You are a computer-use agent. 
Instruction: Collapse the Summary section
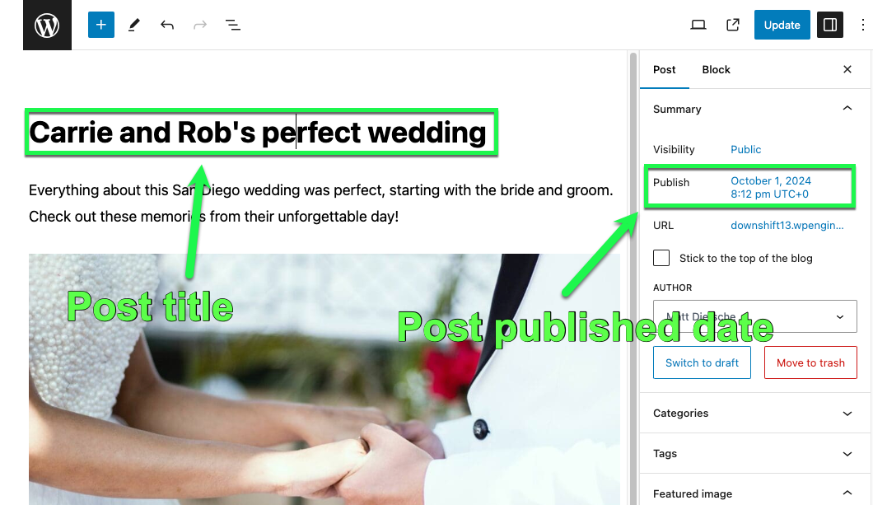[x=847, y=109]
